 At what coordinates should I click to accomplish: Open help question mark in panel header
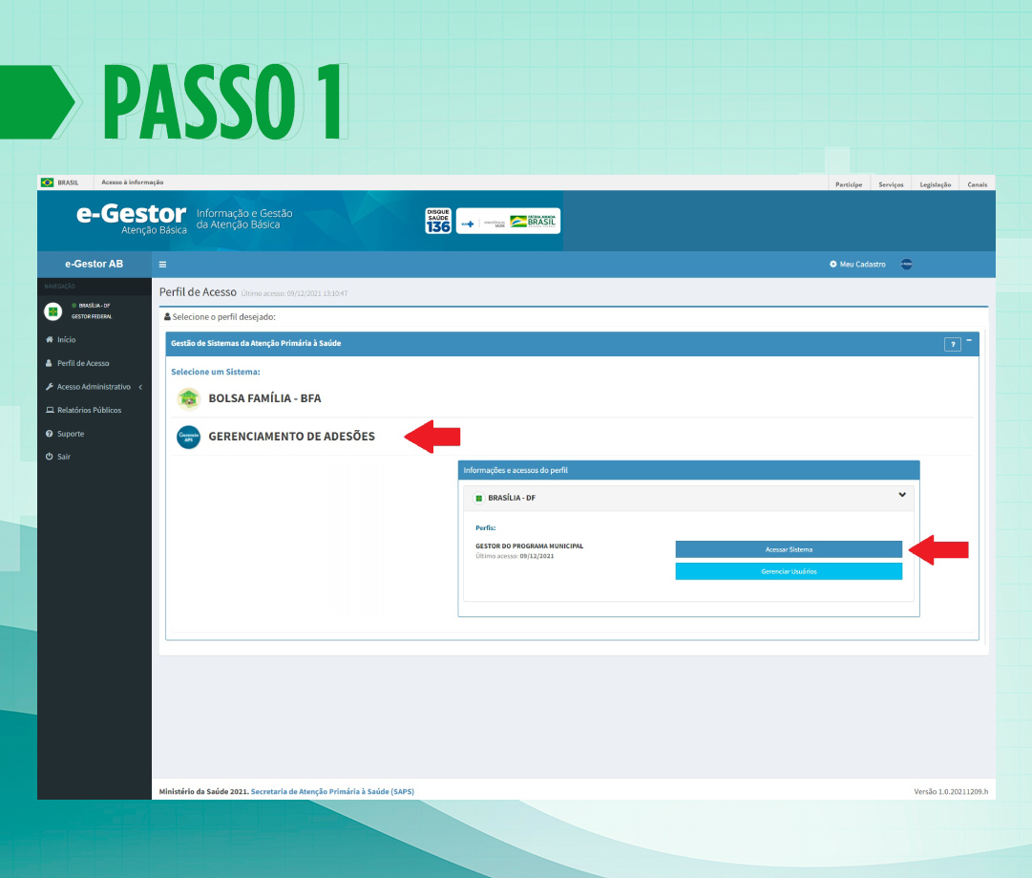tap(953, 345)
